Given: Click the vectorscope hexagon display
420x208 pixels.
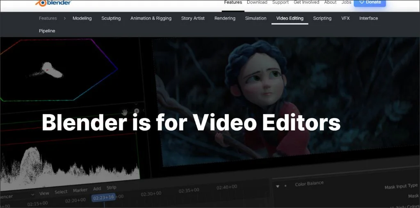Looking at the screenshot, I should point(59,70).
